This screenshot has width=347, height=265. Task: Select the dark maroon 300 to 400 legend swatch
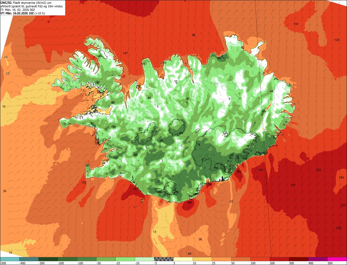[298, 259]
